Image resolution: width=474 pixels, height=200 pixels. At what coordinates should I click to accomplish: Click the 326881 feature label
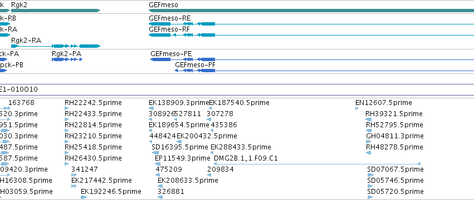pyautogui.click(x=171, y=192)
